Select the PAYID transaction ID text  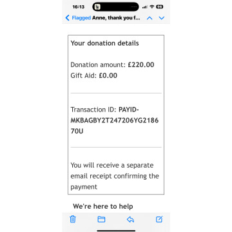pos(115,121)
